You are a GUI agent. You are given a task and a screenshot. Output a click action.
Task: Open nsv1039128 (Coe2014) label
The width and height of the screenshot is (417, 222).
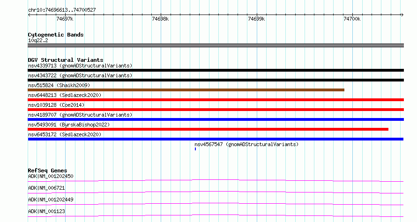[x=56, y=105]
